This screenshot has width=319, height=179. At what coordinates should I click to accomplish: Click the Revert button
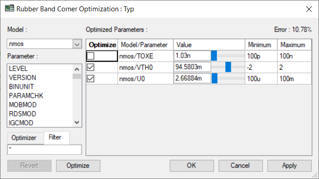(x=29, y=165)
